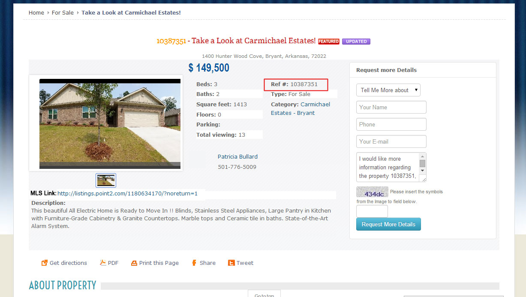Click the message box scroll down arrow
The height and width of the screenshot is (297, 526).
pyautogui.click(x=422, y=171)
